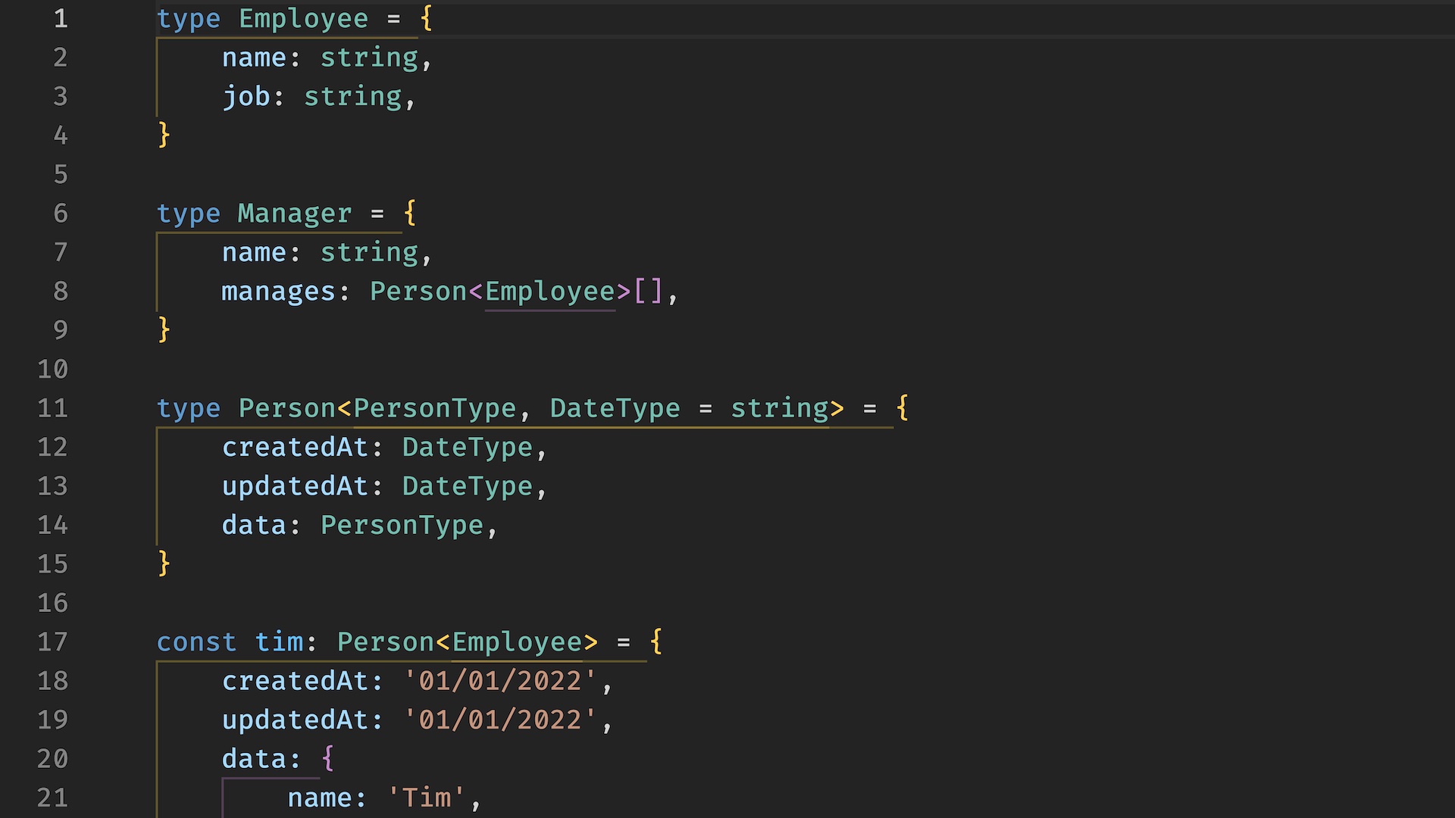
Task: Click Employee inside Person<Employee>[] on line 8
Action: 550,291
